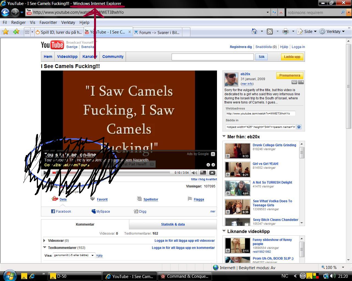The width and height of the screenshot is (352, 281).
Task: Stop page loading with the red X
Action: coord(281,12)
